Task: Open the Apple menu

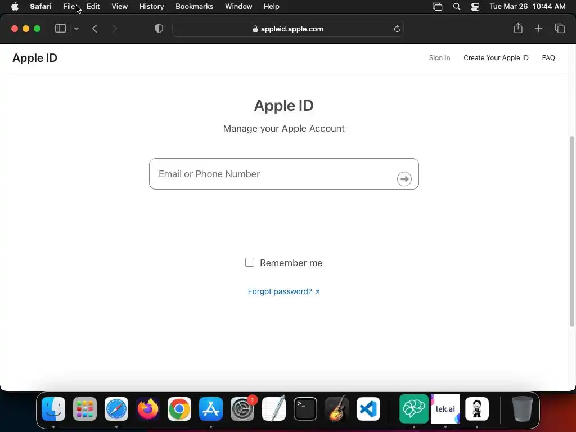Action: [x=15, y=7]
